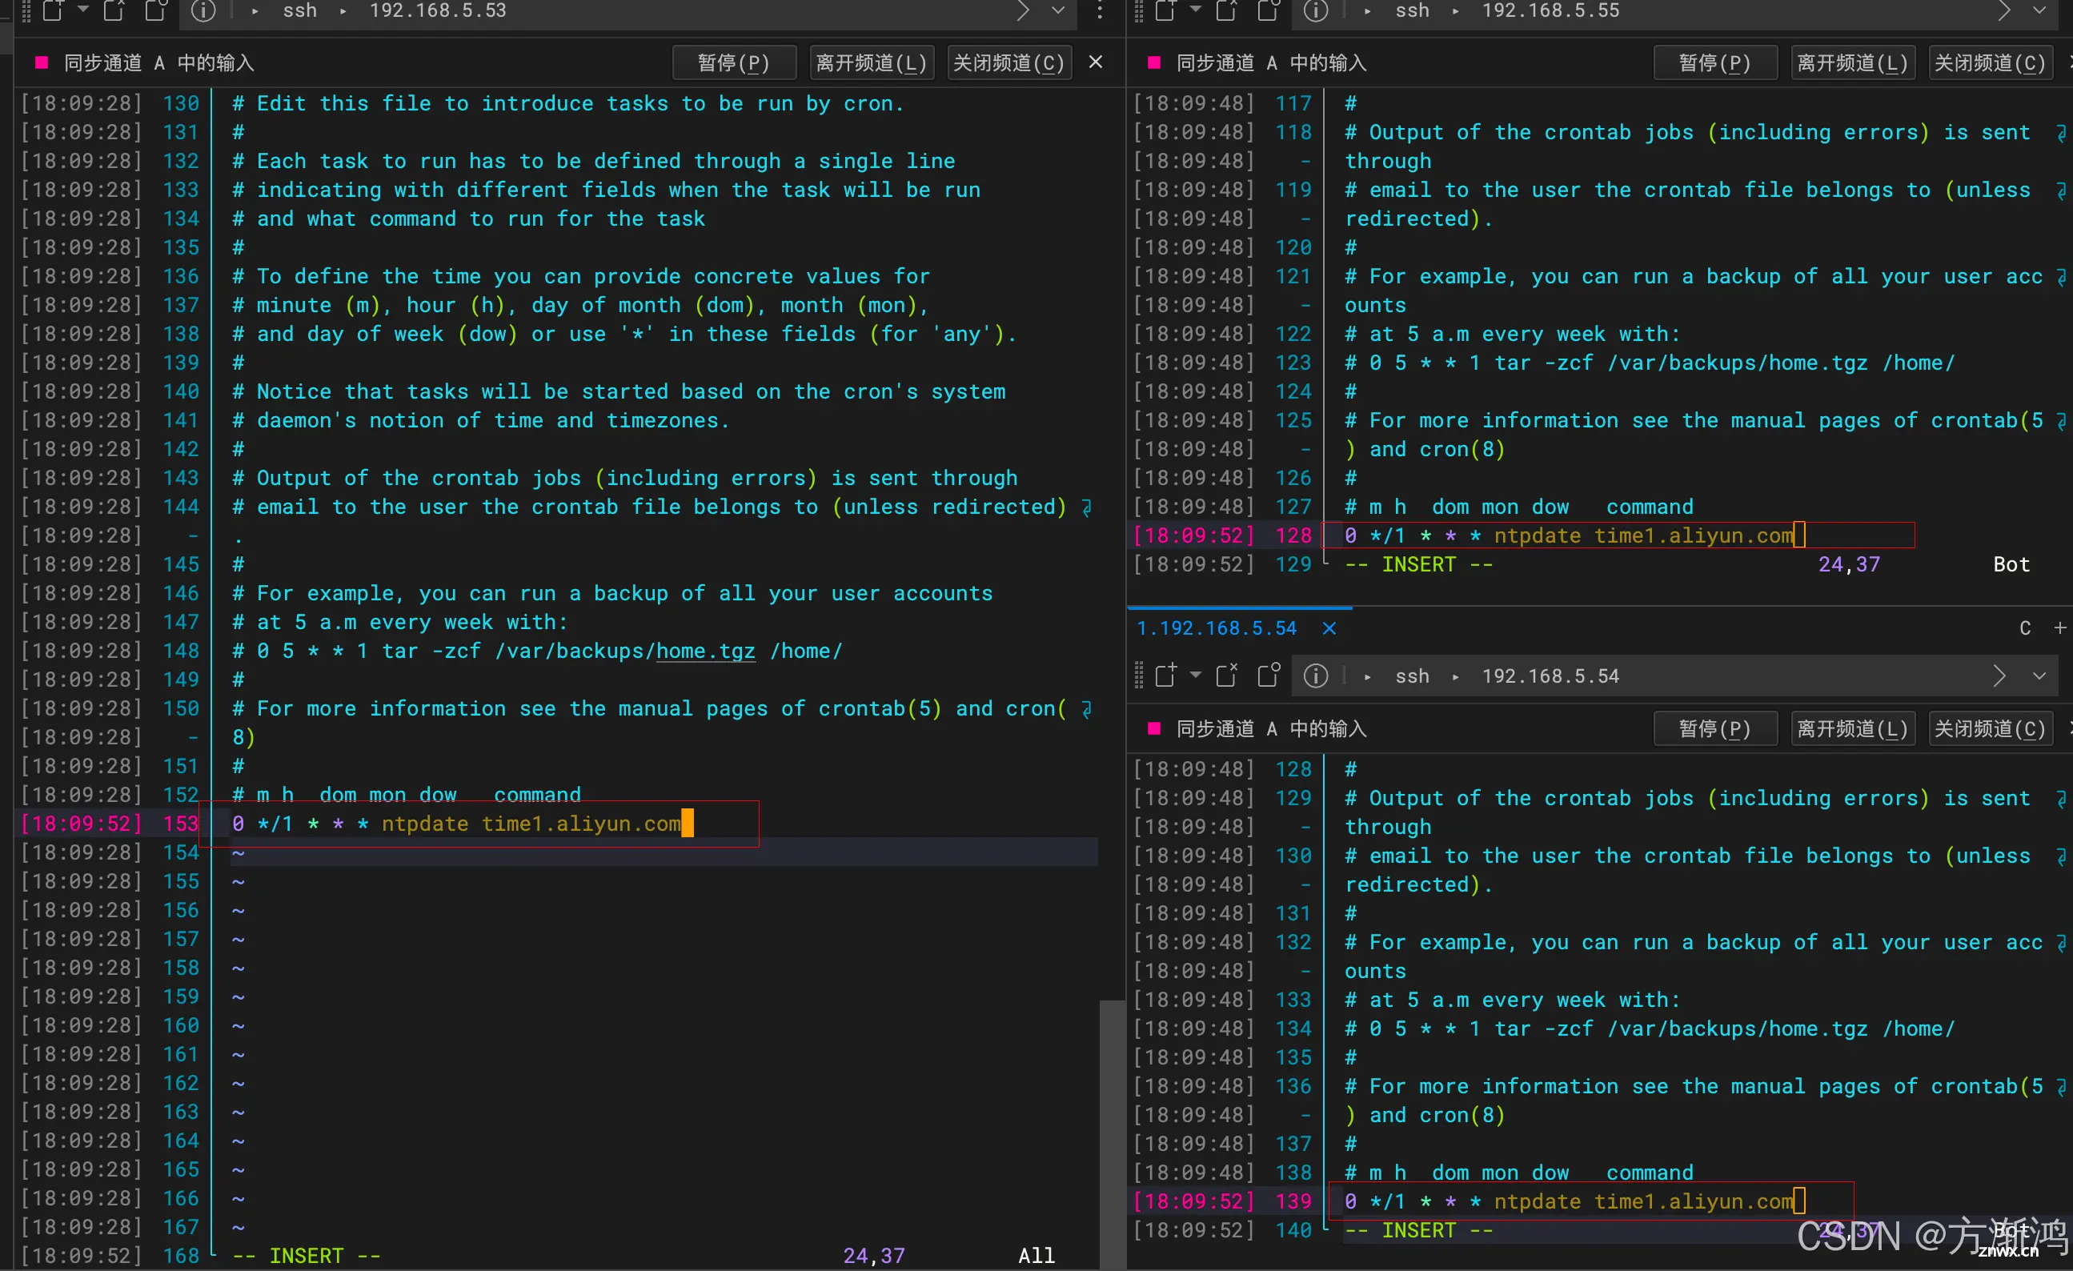Click toolbar drag handle in 192.168.5.54 pane
Viewport: 2073px width, 1271px height.
click(1139, 676)
